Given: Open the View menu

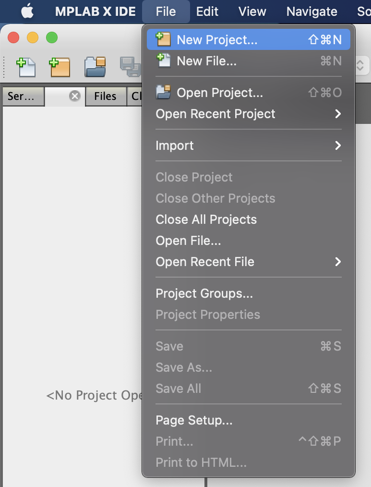Looking at the screenshot, I should (x=252, y=11).
